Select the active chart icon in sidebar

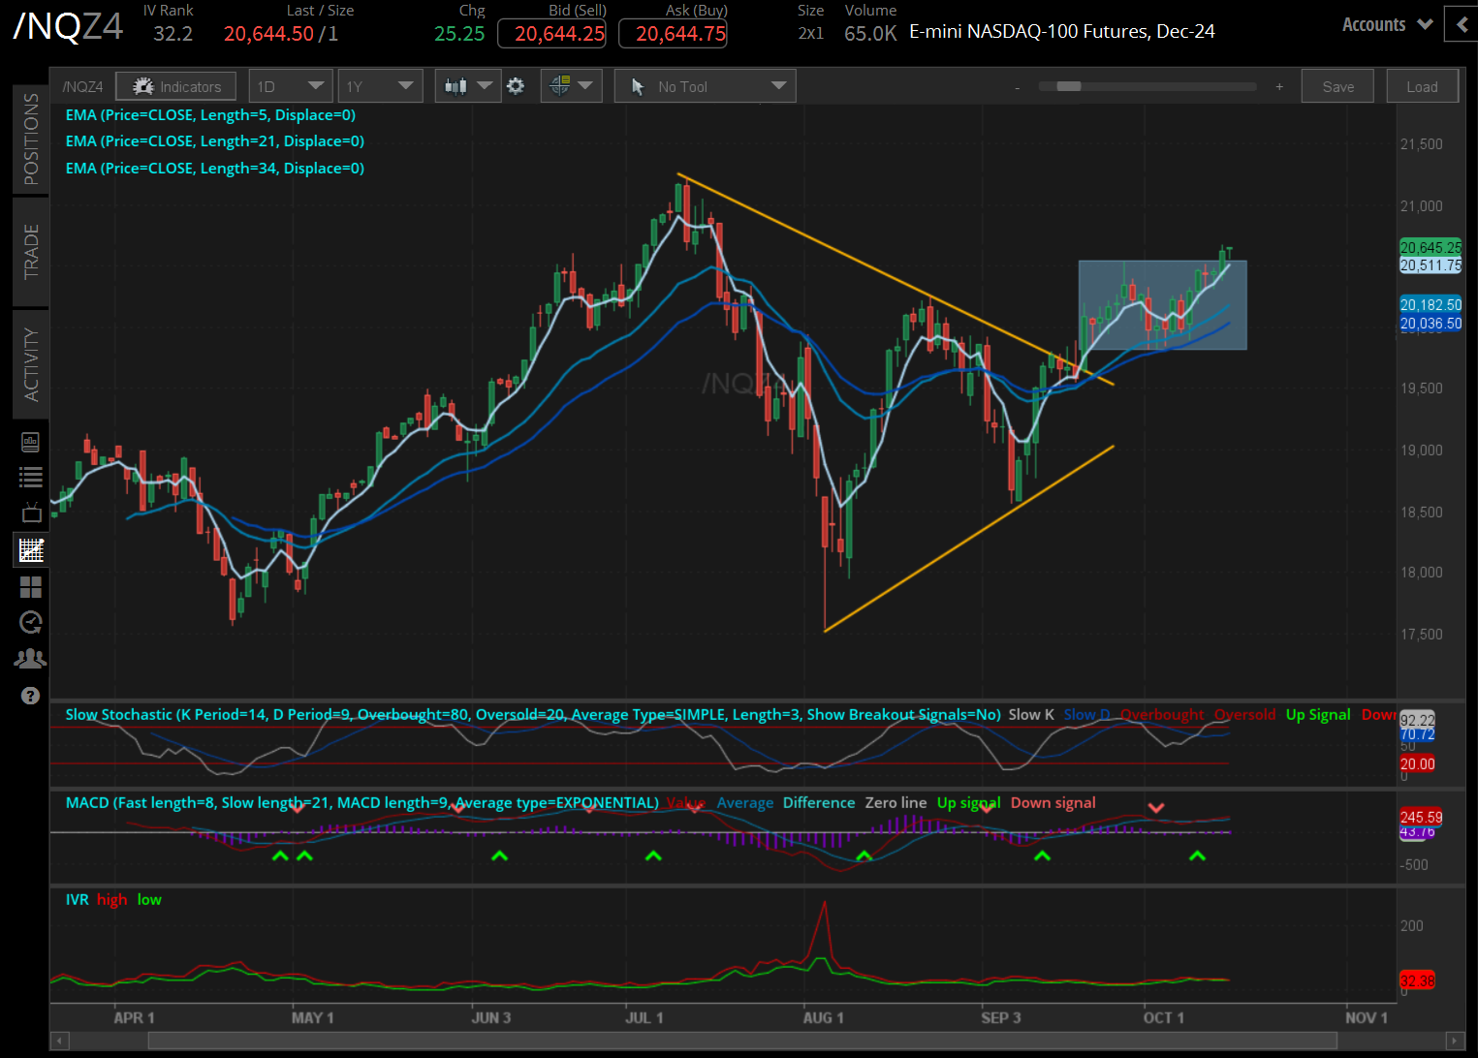pyautogui.click(x=30, y=549)
